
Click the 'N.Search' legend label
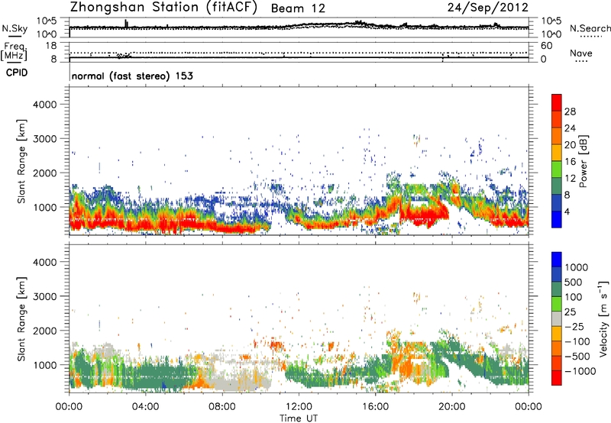(590, 28)
